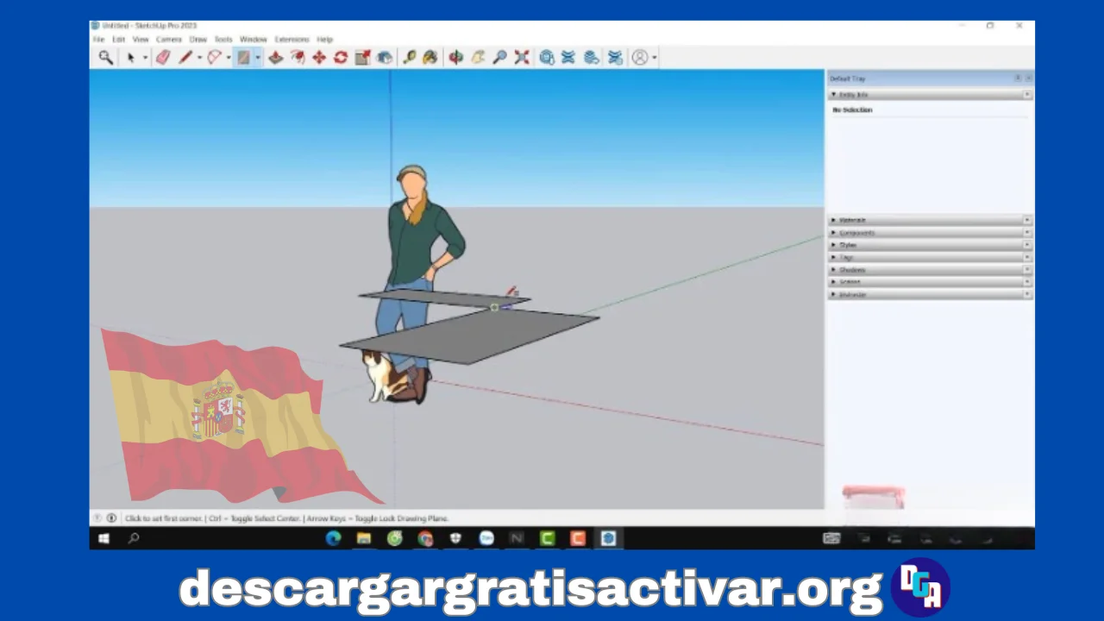The image size is (1104, 621).
Task: Activate the Paint Bucket tool
Action: pos(430,58)
